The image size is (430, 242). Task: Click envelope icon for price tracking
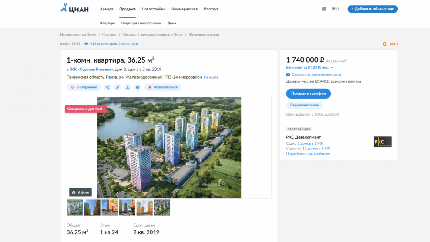(x=288, y=74)
